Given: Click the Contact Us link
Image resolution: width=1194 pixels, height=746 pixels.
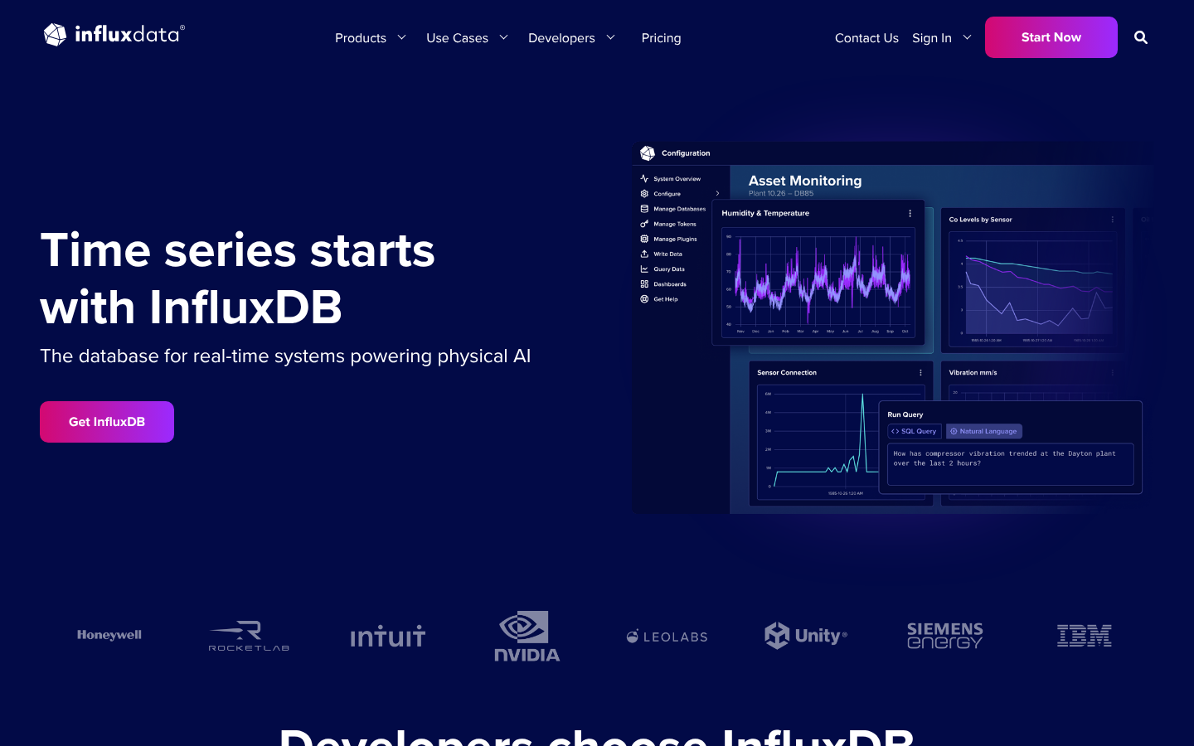Looking at the screenshot, I should pos(866,38).
